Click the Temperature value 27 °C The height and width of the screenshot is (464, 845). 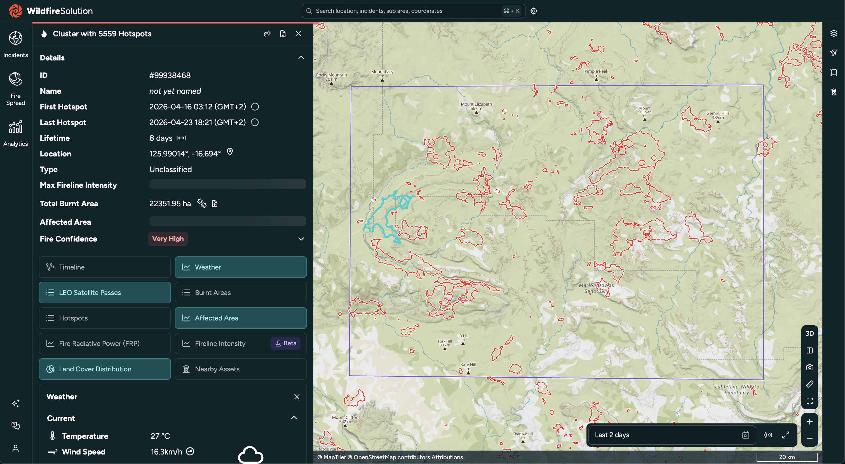160,436
